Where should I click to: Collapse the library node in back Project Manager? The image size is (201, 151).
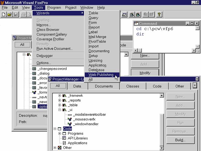tap(24, 55)
